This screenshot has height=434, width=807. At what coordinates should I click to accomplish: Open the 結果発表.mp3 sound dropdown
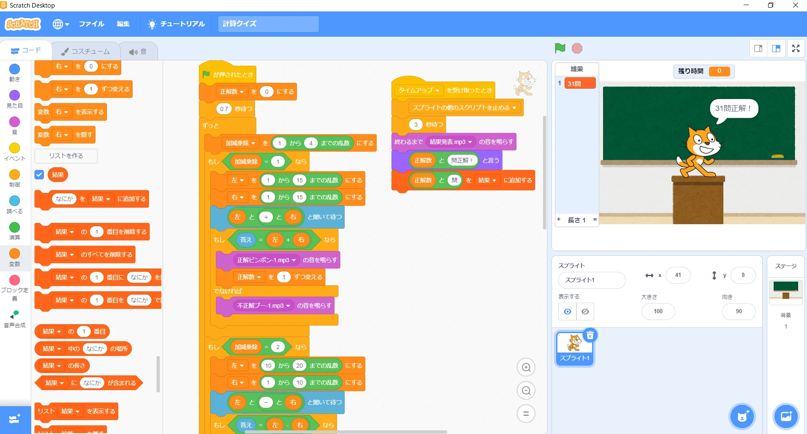[x=470, y=142]
